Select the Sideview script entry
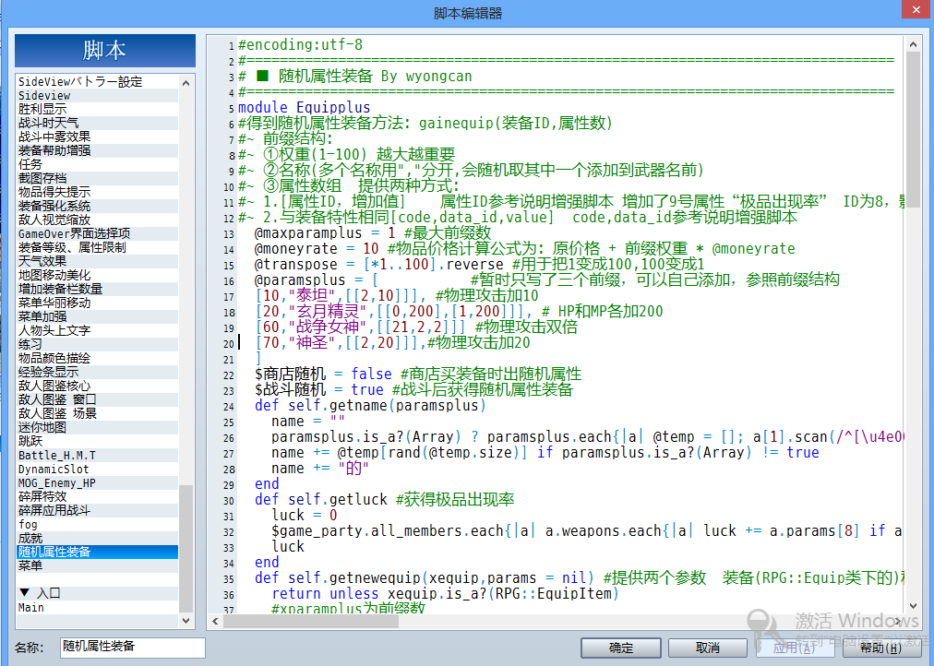This screenshot has height=666, width=934. (x=98, y=95)
